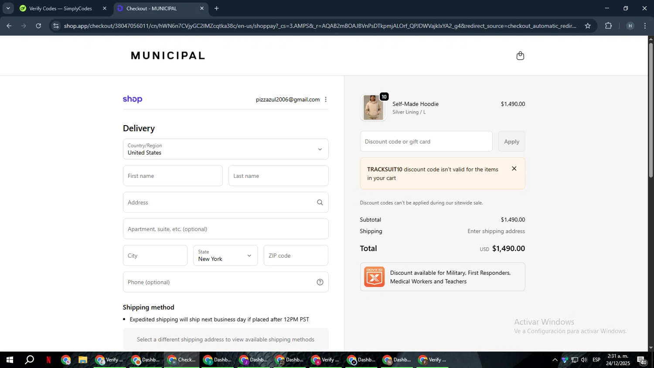This screenshot has width=654, height=368.
Task: Open browser extensions puzzle icon
Action: click(x=609, y=26)
